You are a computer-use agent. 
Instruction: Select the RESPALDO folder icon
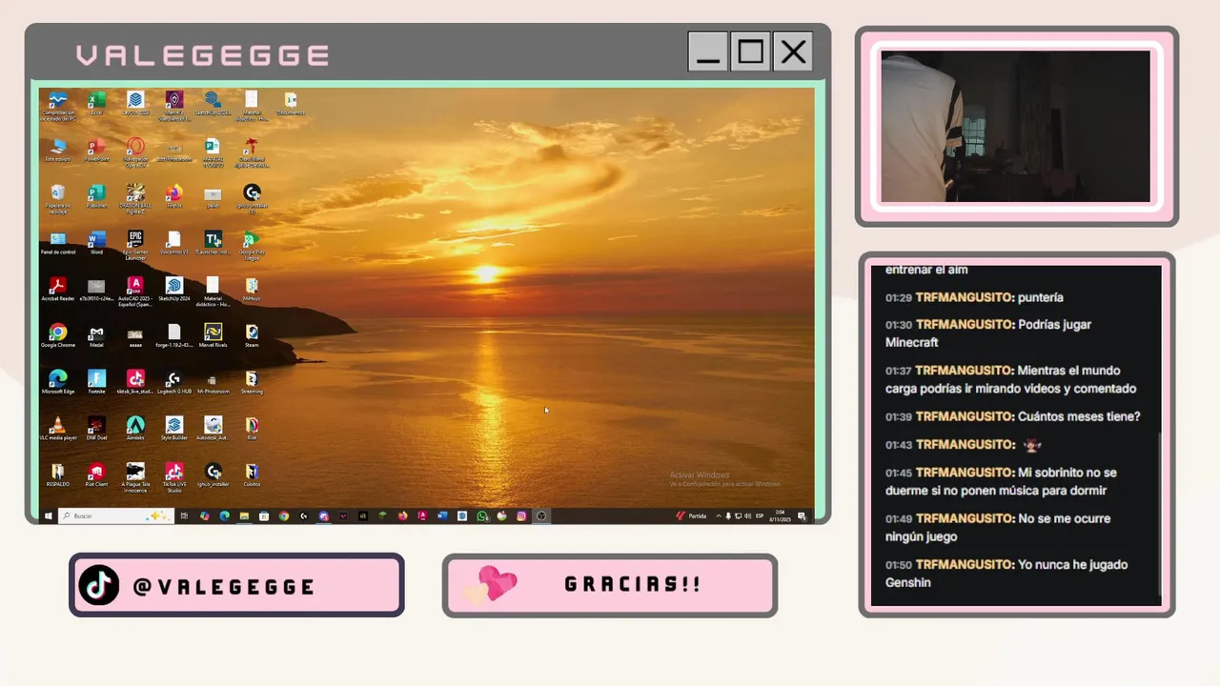point(58,474)
